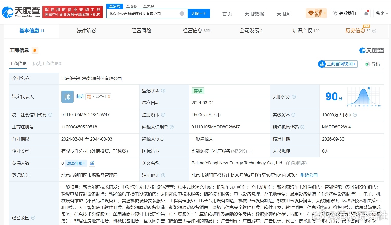Open the 2025年报 annual report link
Image resolution: width=391 pixels, height=225 pixels.
tap(76, 163)
